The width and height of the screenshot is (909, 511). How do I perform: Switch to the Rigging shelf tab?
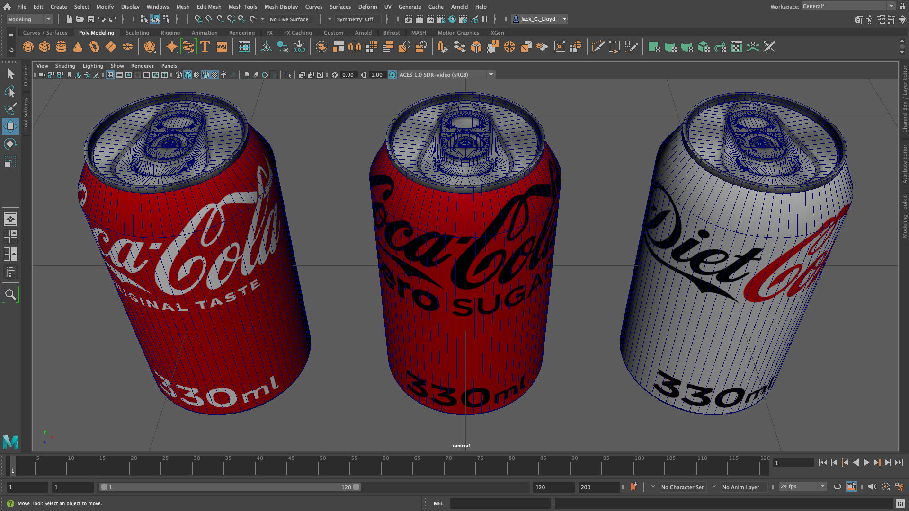tap(170, 33)
